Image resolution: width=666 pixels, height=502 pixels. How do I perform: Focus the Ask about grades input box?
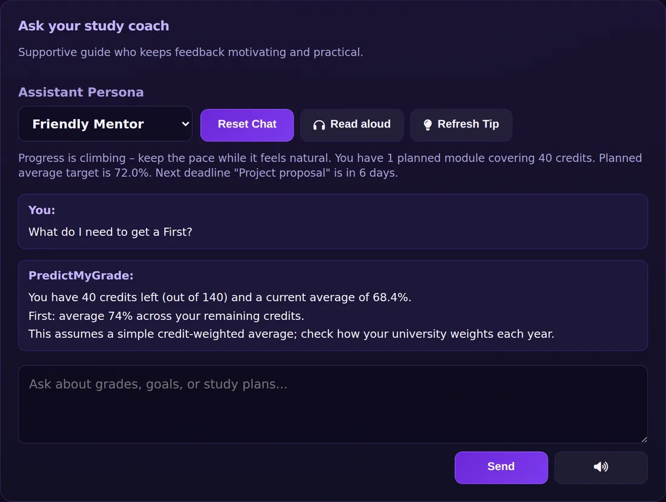(332, 404)
